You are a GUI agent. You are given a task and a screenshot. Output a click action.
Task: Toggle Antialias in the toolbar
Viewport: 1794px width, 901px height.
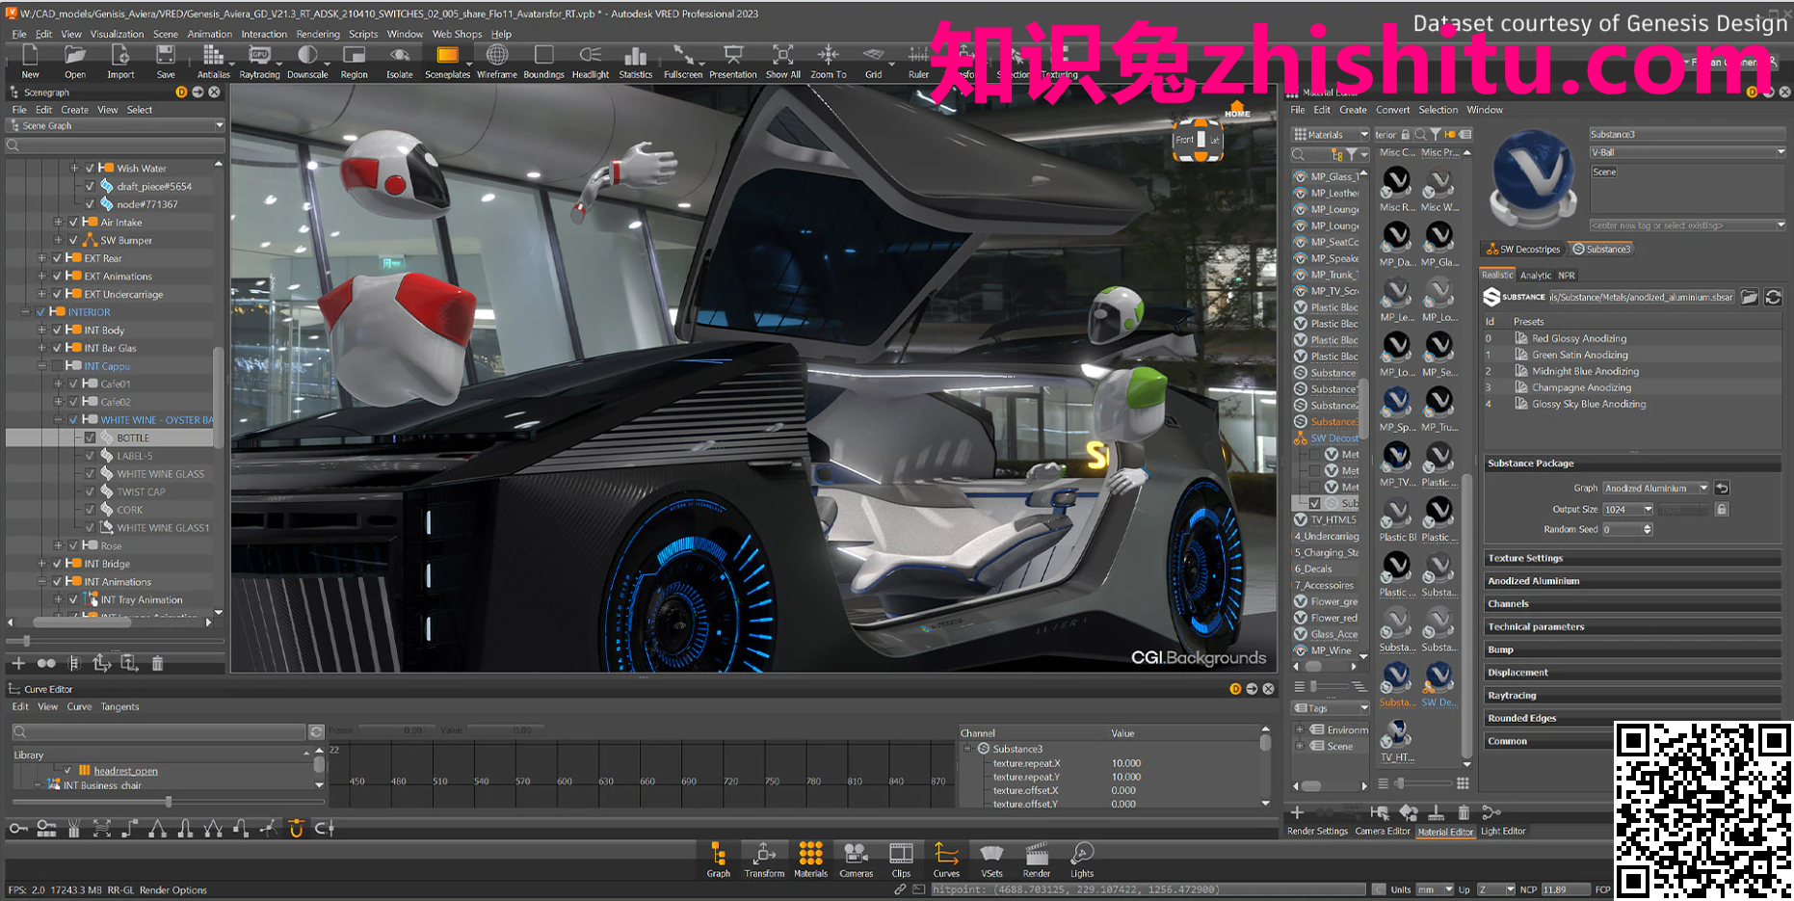point(213,62)
